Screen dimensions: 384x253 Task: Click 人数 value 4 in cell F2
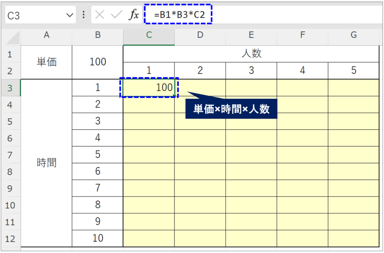[x=303, y=71]
